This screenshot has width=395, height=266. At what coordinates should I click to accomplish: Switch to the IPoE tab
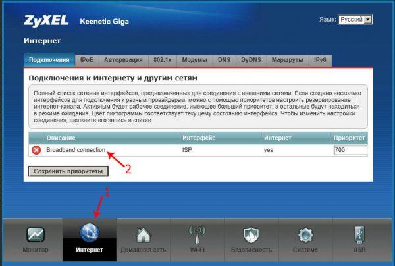point(87,60)
